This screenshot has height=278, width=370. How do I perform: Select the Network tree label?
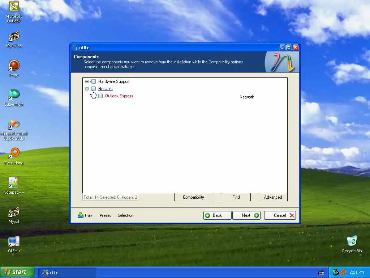106,89
